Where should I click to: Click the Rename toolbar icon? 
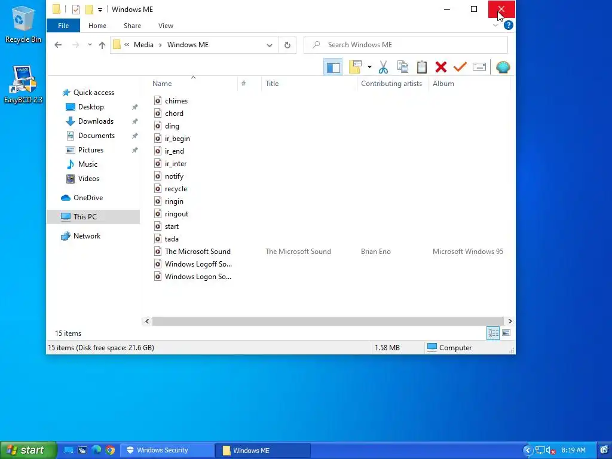click(x=479, y=67)
